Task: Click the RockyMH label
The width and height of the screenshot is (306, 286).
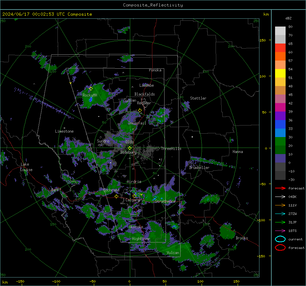Action: [x=90, y=95]
